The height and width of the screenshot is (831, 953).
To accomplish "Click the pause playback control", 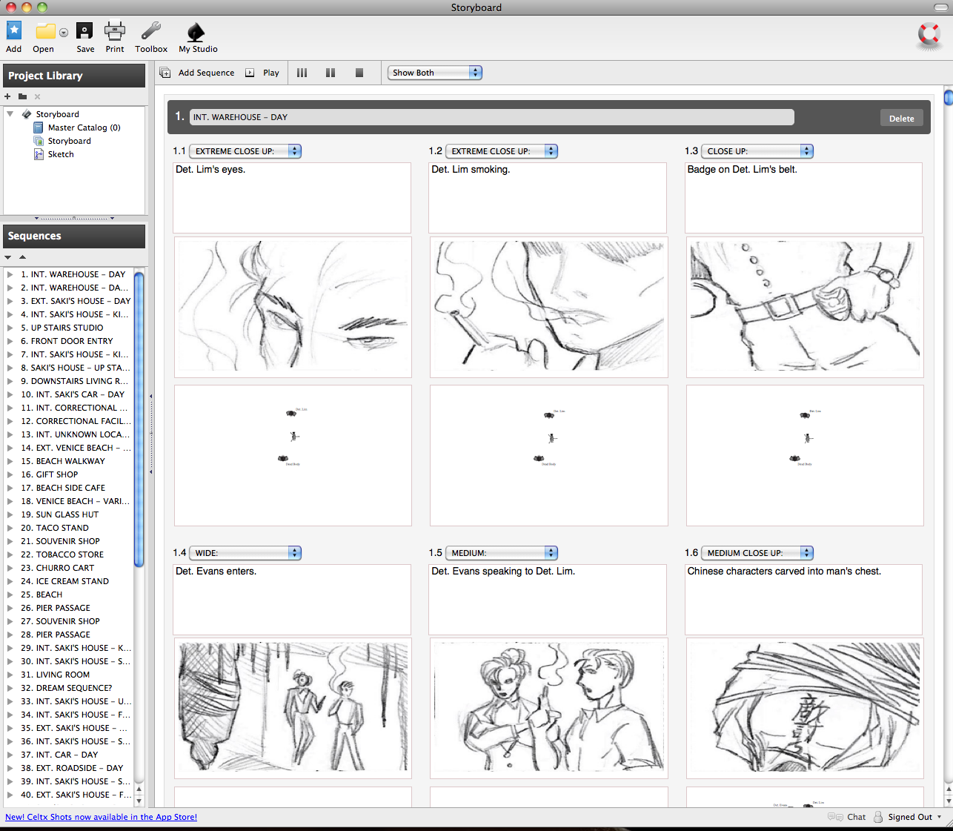I will pyautogui.click(x=331, y=73).
